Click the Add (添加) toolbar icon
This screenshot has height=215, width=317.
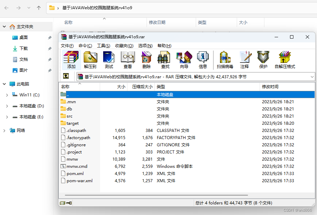tap(71, 60)
